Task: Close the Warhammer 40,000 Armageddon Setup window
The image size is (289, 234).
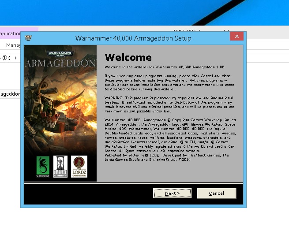Action: point(236,36)
